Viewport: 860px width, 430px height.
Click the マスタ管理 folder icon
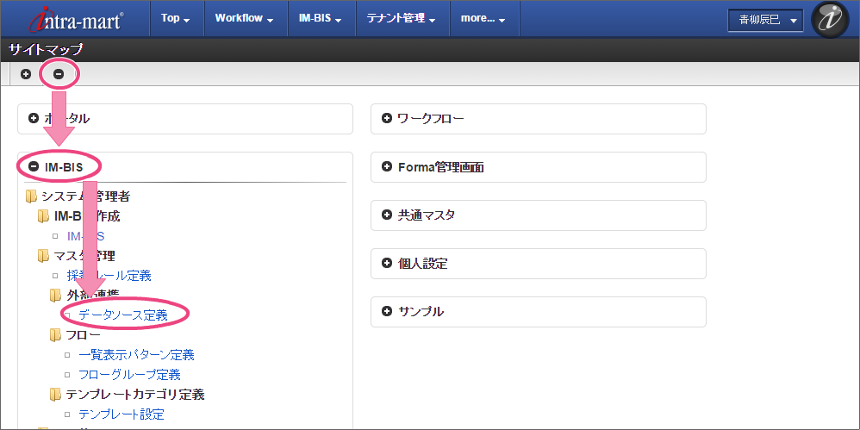(x=44, y=256)
